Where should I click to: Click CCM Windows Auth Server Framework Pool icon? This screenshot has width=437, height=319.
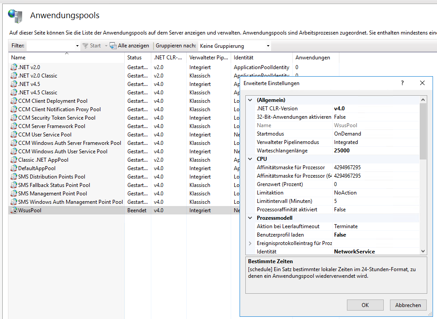coord(14,143)
